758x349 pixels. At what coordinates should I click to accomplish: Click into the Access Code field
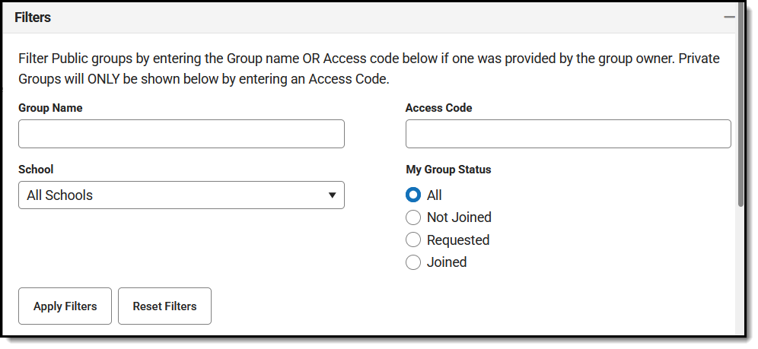[x=568, y=134]
